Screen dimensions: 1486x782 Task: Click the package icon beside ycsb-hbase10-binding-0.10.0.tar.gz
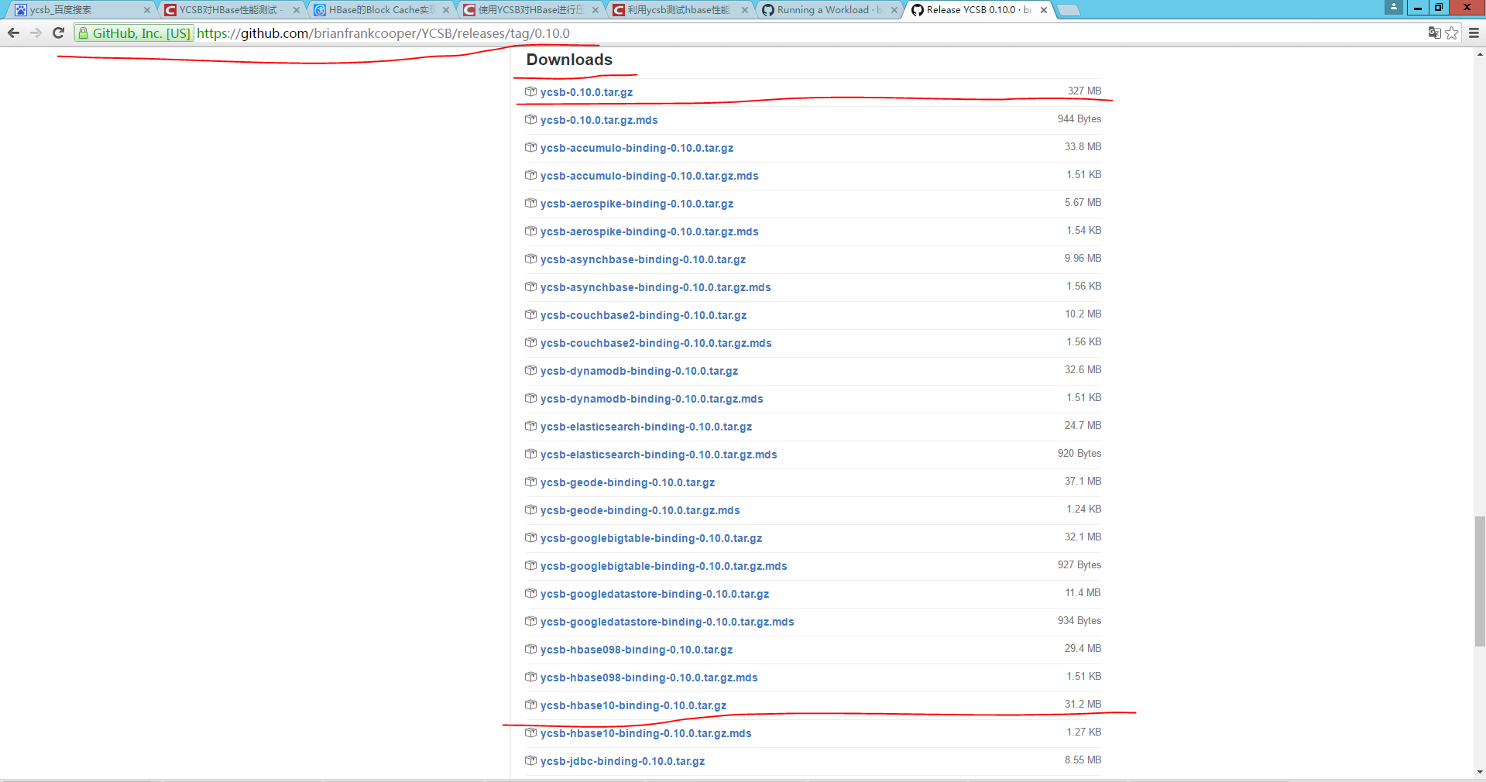coord(530,705)
